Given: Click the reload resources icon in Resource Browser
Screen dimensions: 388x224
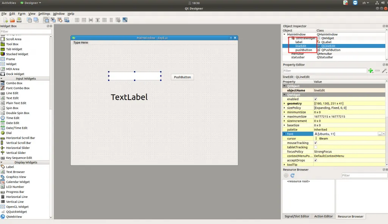Looking at the screenshot, I should (x=293, y=175).
